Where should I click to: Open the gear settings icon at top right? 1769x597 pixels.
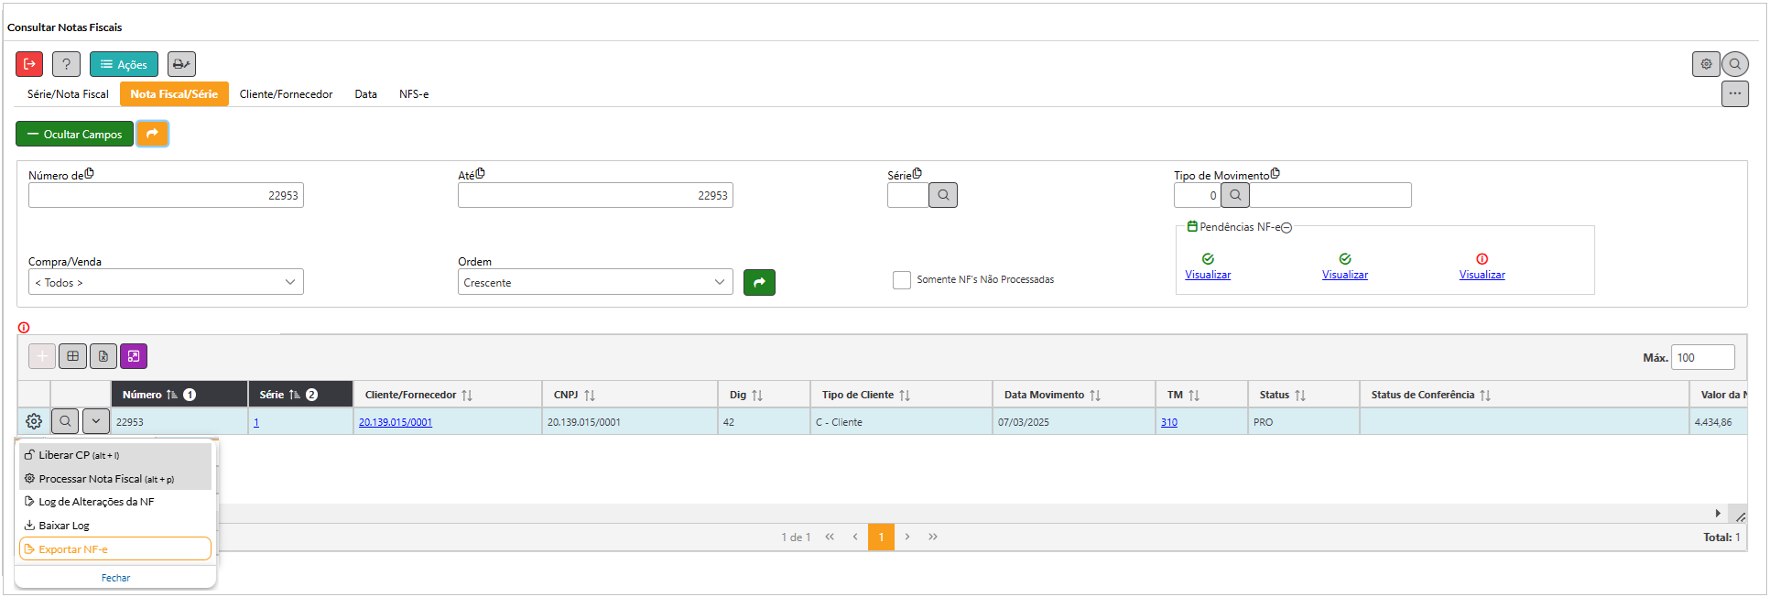click(x=1706, y=64)
